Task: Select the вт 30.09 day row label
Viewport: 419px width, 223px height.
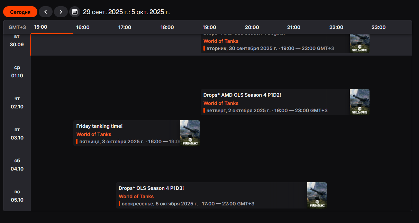Action: point(17,41)
